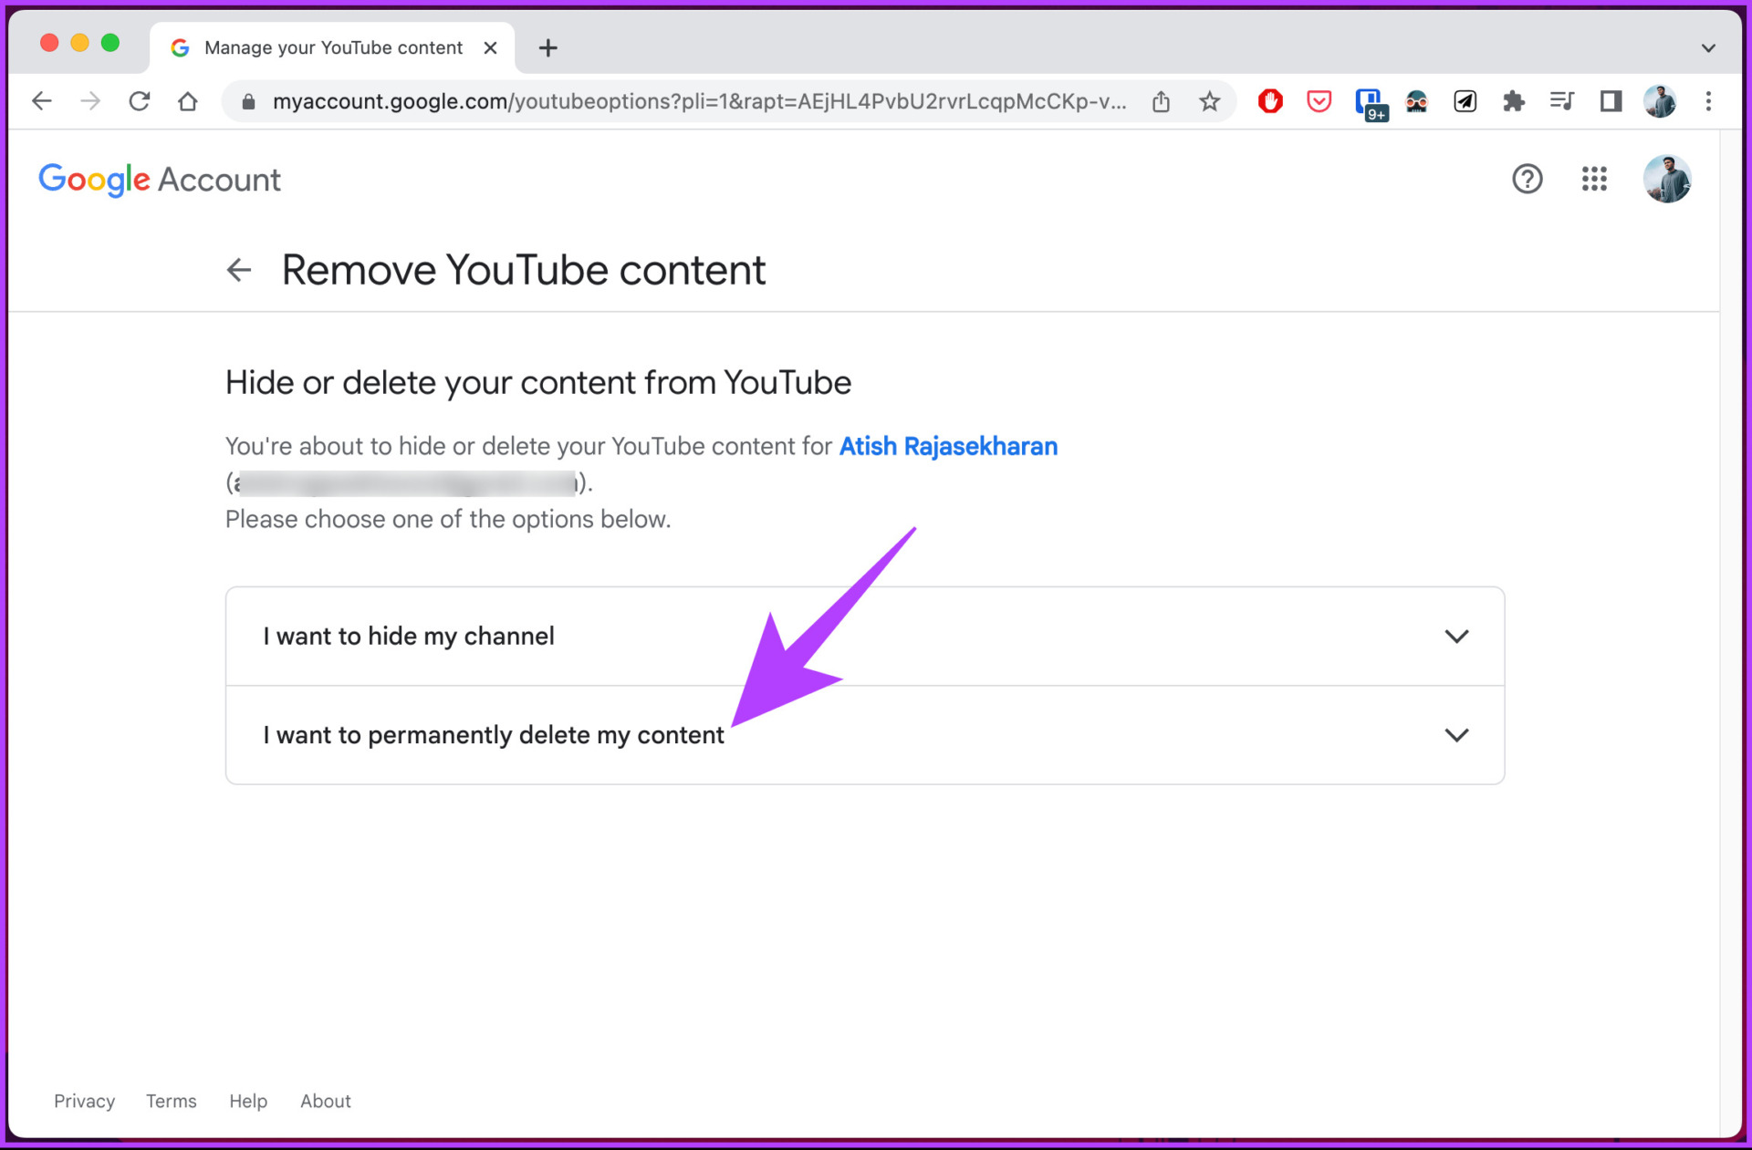Open the Chrome three-dot menu
This screenshot has width=1752, height=1150.
point(1709,101)
